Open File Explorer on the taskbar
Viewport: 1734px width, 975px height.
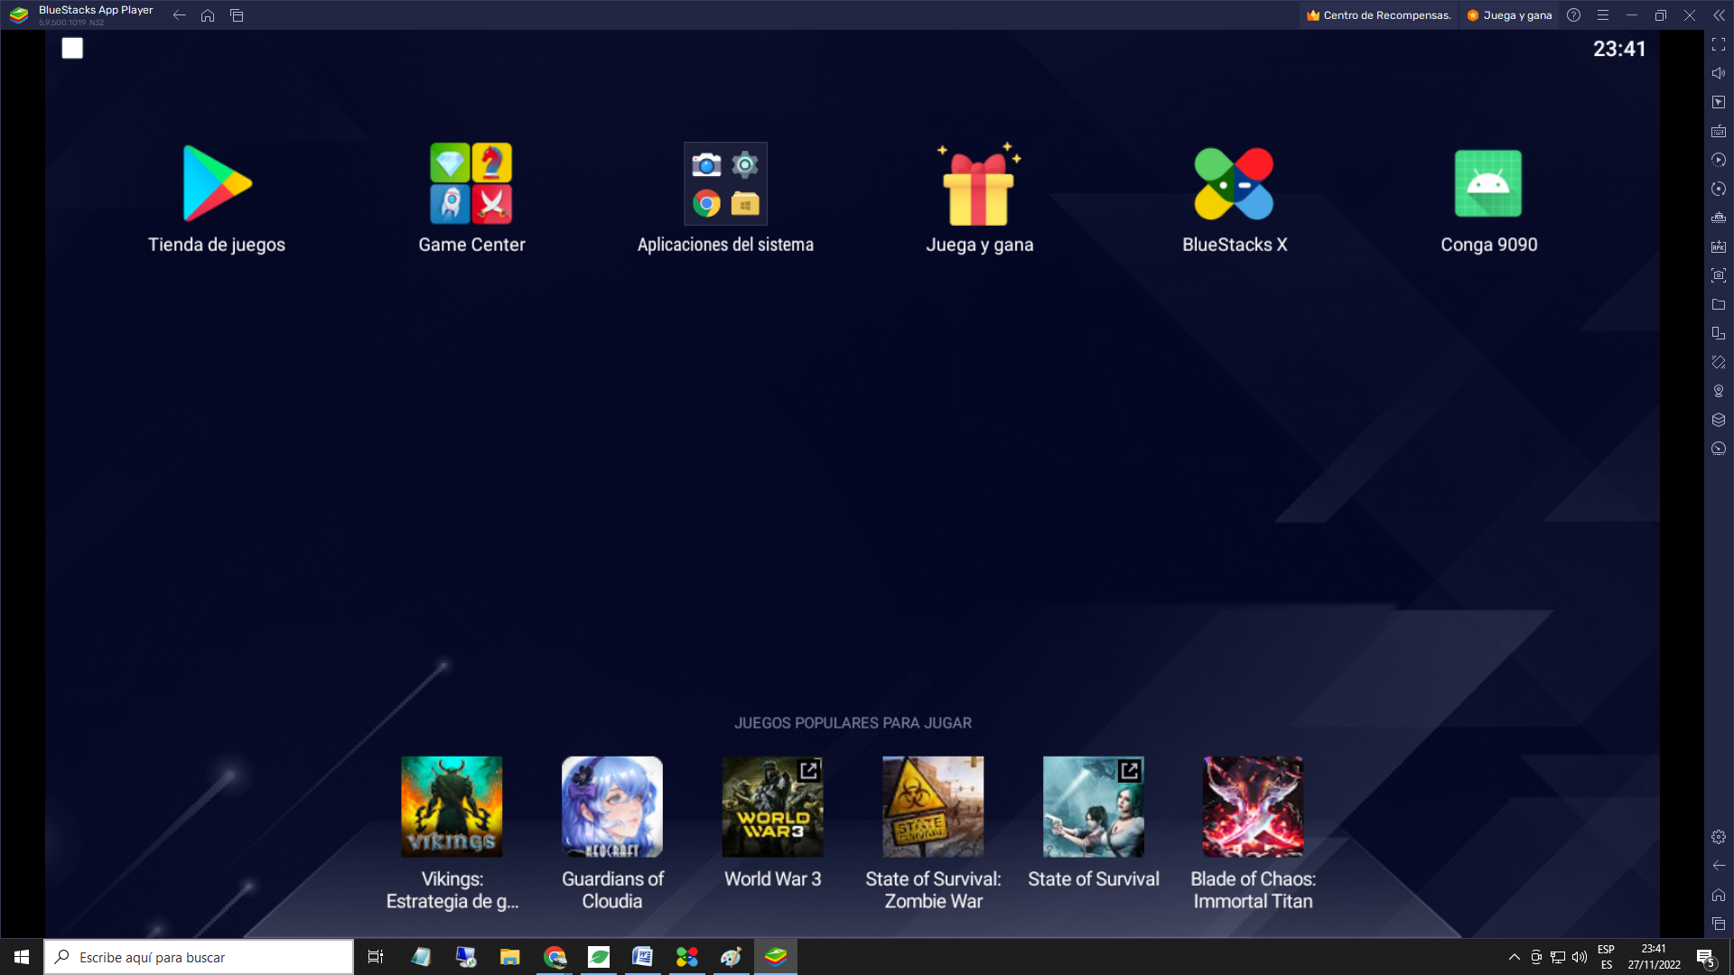[x=510, y=957]
